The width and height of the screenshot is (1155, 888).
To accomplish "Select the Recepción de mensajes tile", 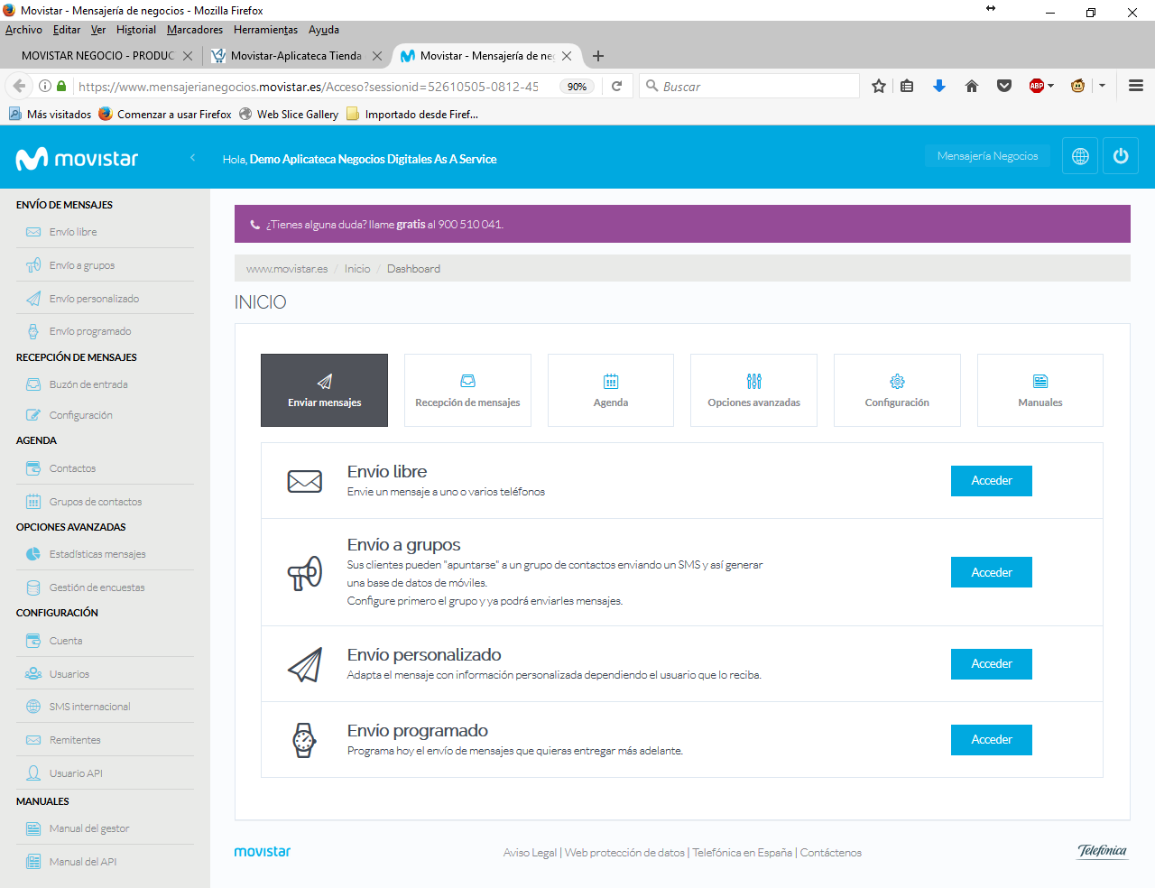I will (467, 390).
